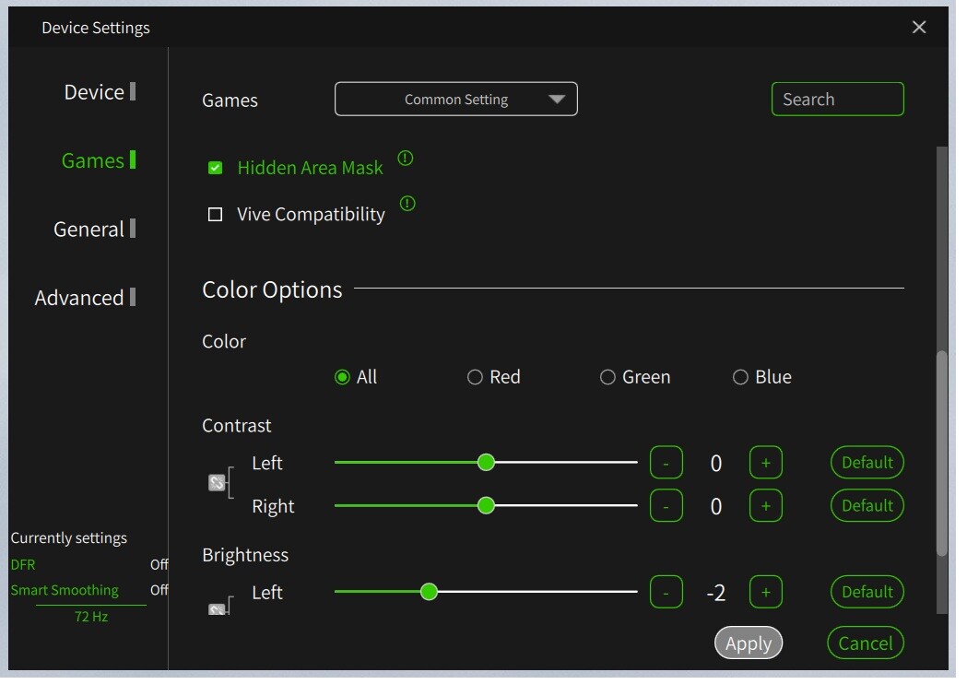Increase Contrast Right with plus button
967x696 pixels.
766,505
